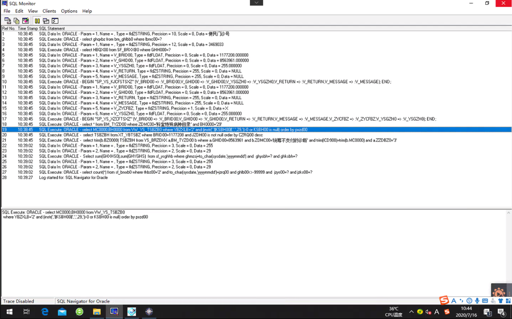Select the row querying XT_YBTSBZ

tap(256, 135)
